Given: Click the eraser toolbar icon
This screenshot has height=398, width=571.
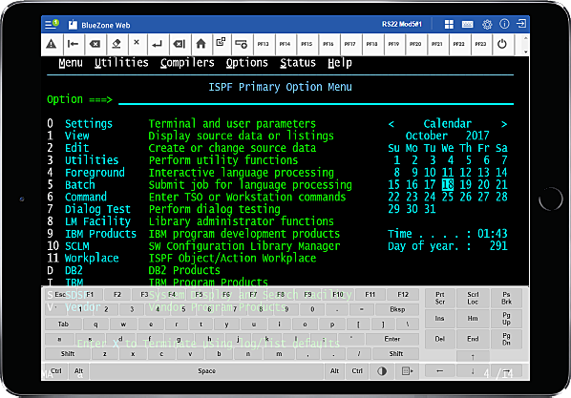Looking at the screenshot, I should pyautogui.click(x=116, y=44).
